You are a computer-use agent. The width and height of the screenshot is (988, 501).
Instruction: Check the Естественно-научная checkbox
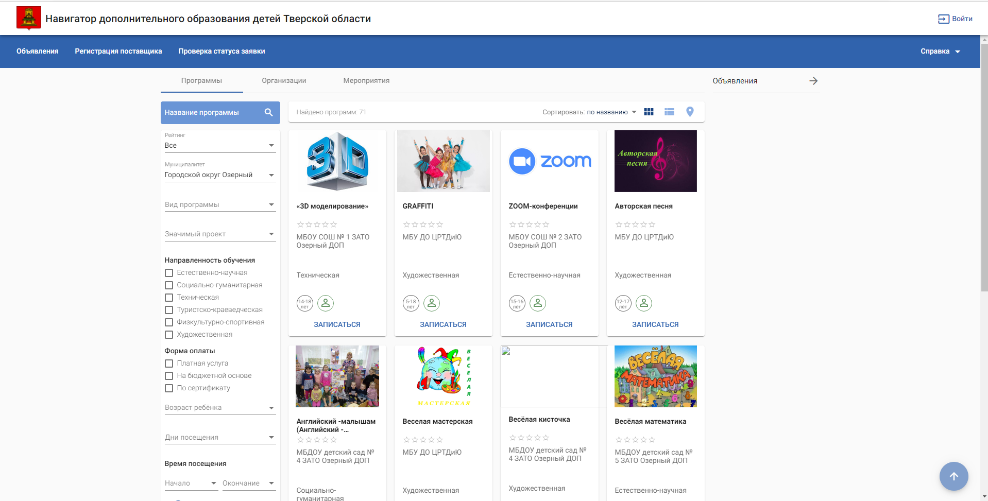pos(169,273)
